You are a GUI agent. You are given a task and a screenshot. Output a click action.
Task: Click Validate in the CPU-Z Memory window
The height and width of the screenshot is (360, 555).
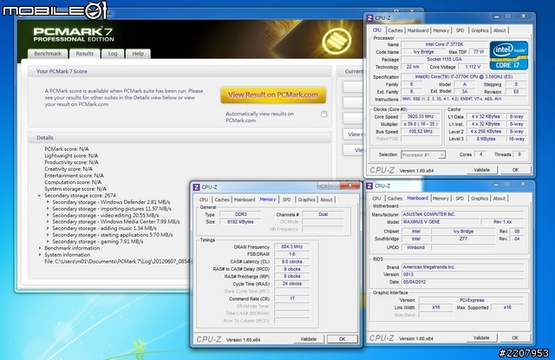(x=309, y=339)
